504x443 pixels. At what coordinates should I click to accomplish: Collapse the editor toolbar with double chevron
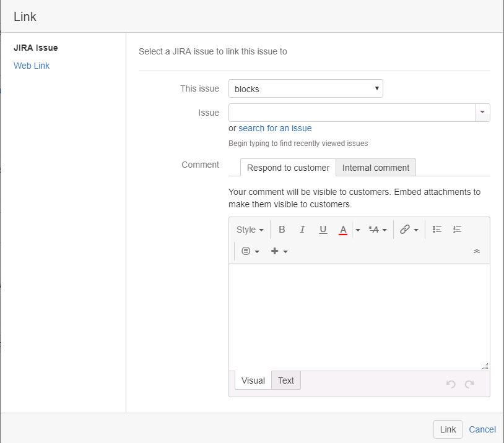point(477,252)
